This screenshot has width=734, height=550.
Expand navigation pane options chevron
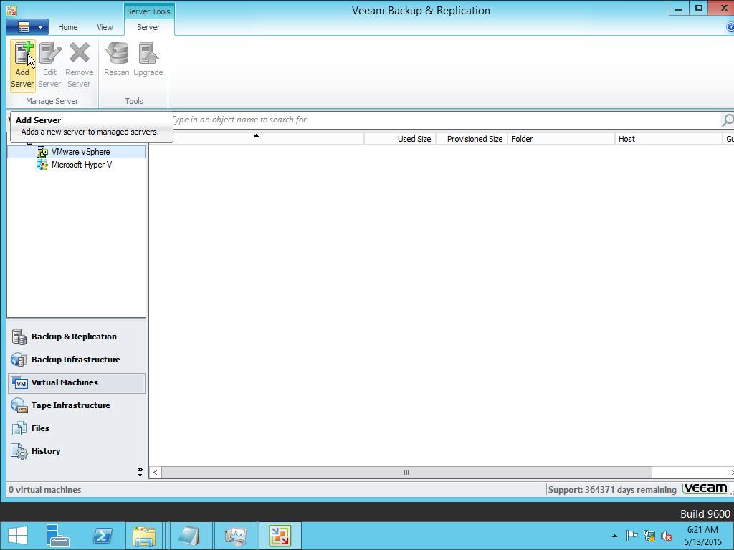(140, 472)
